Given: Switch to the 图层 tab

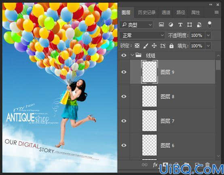Looking at the screenshot, I should (x=126, y=12).
